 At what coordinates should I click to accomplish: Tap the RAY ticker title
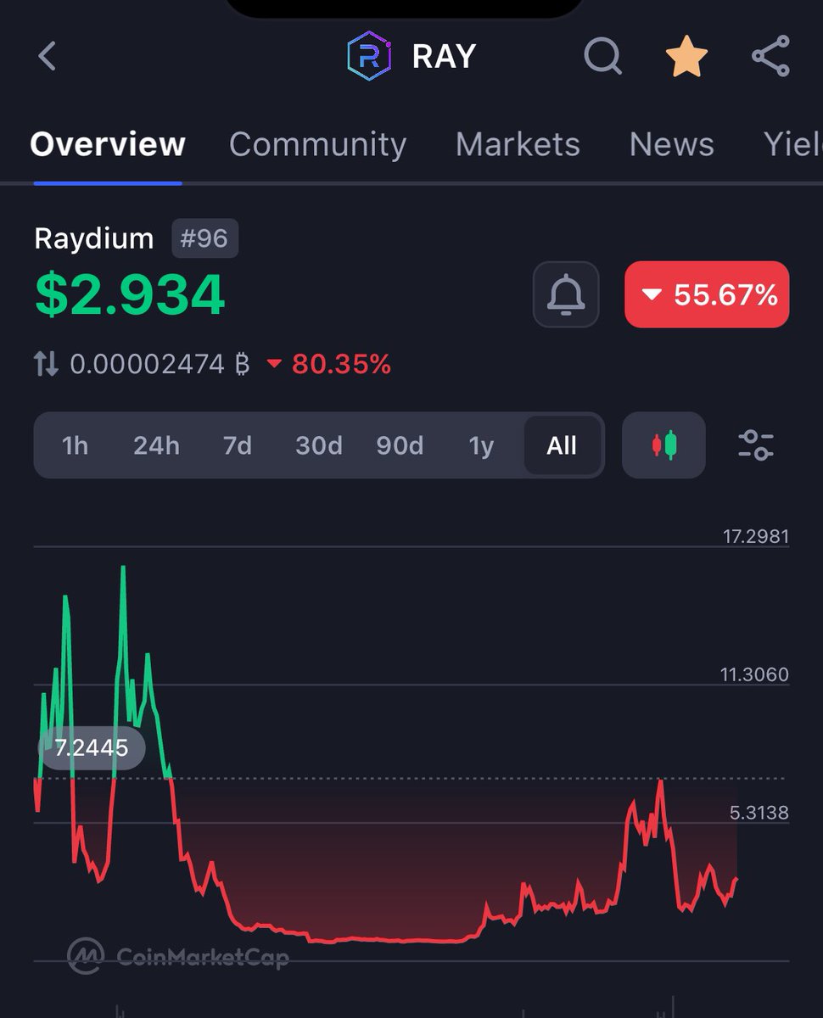[444, 57]
